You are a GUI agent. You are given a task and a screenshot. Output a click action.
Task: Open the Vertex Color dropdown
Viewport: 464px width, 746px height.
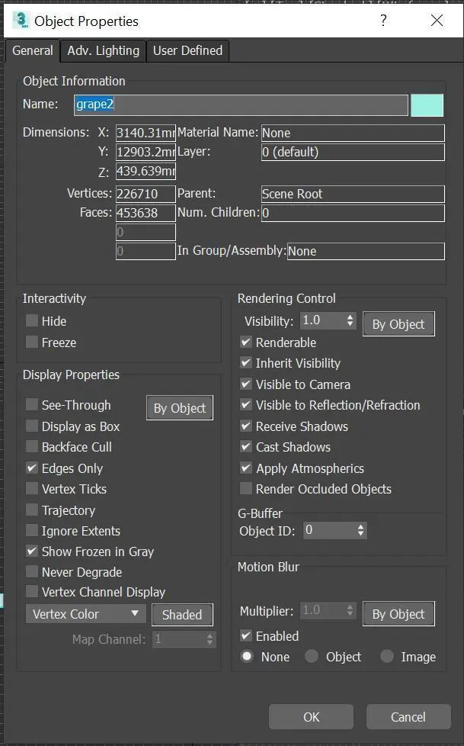85,614
